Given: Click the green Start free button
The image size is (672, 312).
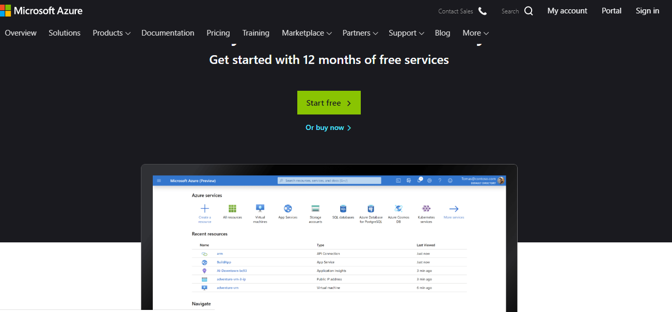Looking at the screenshot, I should click(329, 103).
